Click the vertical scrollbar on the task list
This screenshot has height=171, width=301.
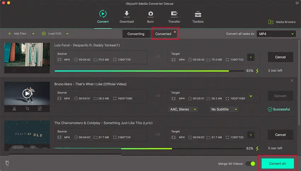coord(299,82)
